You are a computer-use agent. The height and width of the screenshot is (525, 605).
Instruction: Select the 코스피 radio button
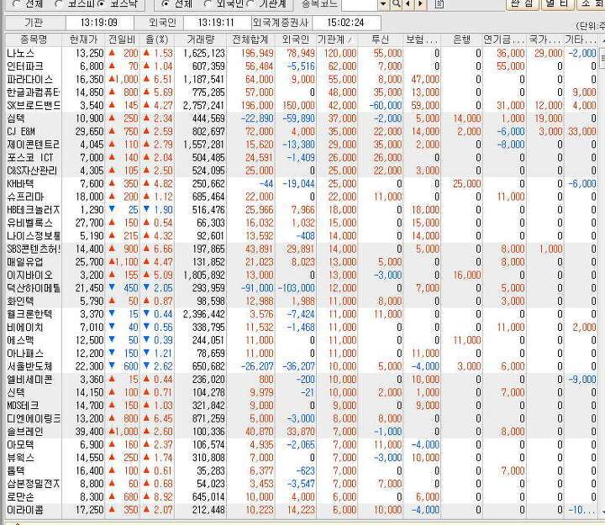pyautogui.click(x=59, y=4)
